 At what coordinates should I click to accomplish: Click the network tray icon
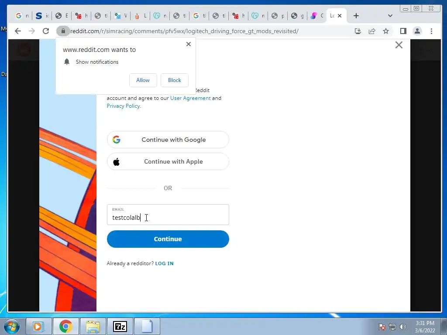pos(392,327)
